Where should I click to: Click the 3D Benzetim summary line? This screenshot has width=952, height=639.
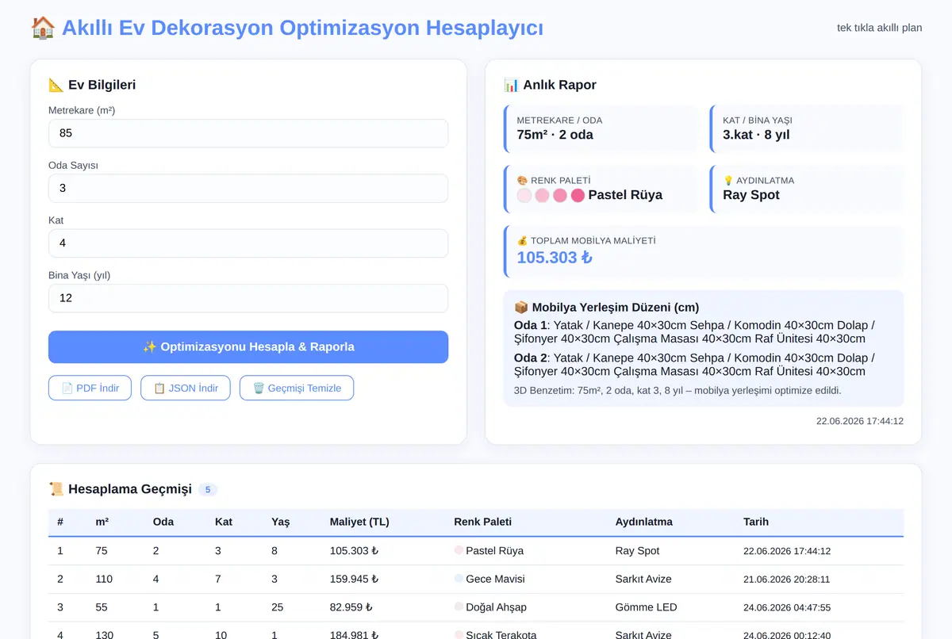pos(678,390)
